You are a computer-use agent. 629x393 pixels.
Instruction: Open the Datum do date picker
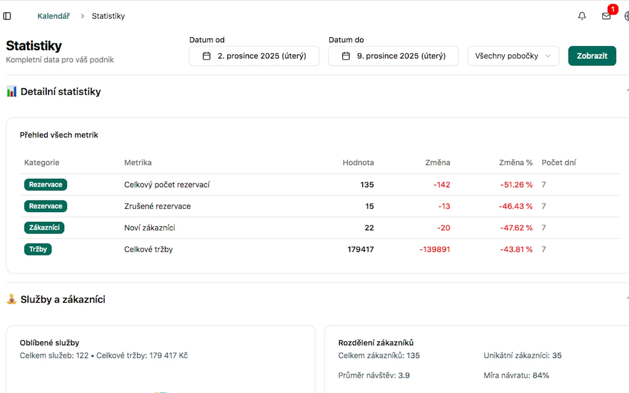point(393,56)
